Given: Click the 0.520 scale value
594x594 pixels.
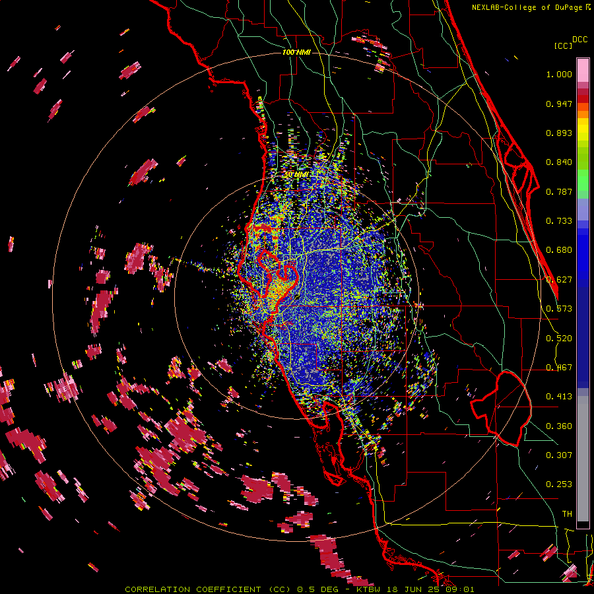Looking at the screenshot, I should (559, 339).
